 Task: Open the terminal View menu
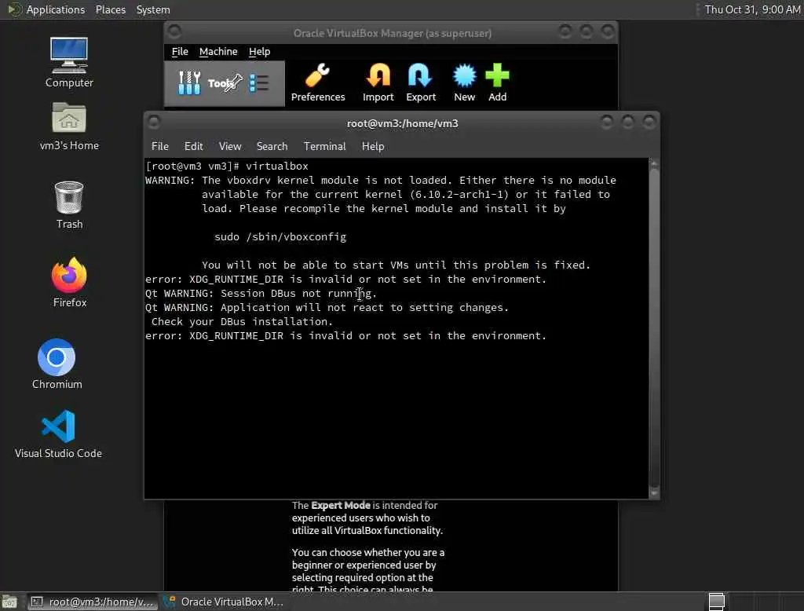click(230, 146)
